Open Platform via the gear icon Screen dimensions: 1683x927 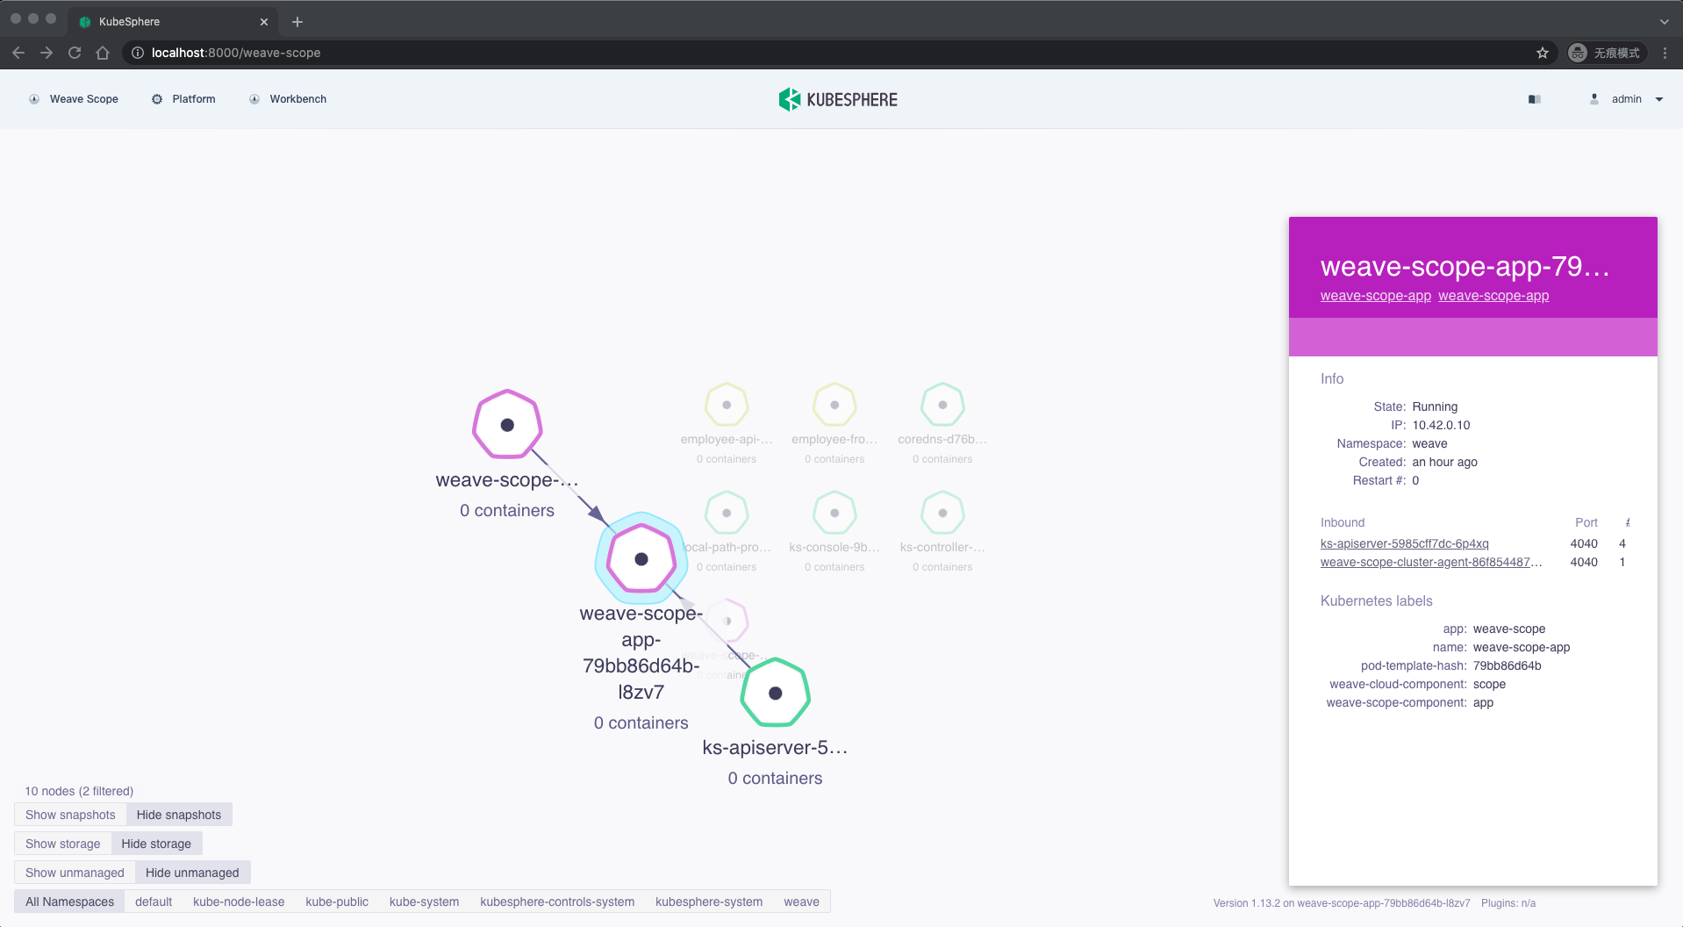(156, 98)
